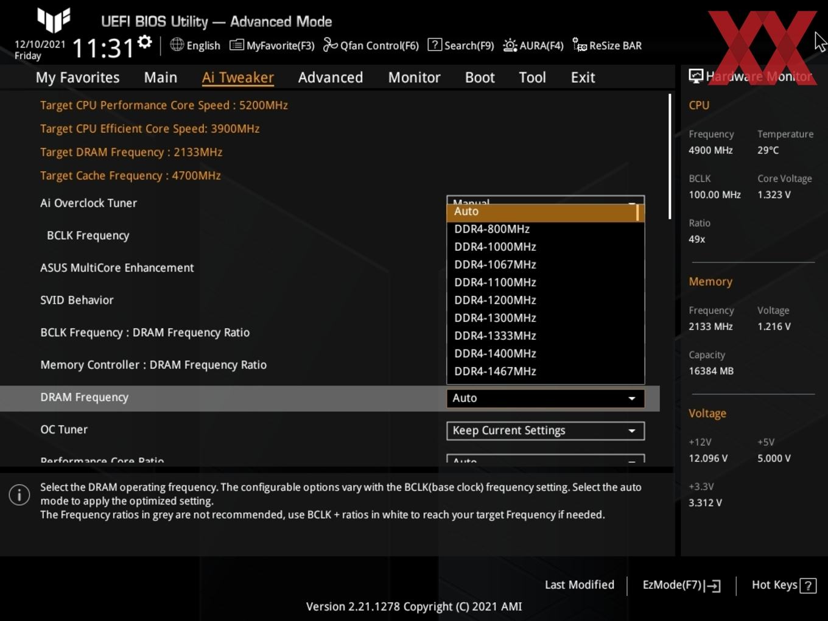Click Target Cache Frequency : 4700MHz text
828x621 pixels.
[130, 175]
